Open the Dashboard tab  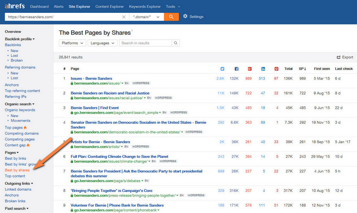39,7
